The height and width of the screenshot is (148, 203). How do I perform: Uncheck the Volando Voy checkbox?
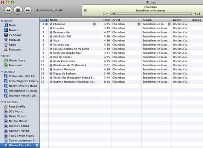[x=51, y=45]
